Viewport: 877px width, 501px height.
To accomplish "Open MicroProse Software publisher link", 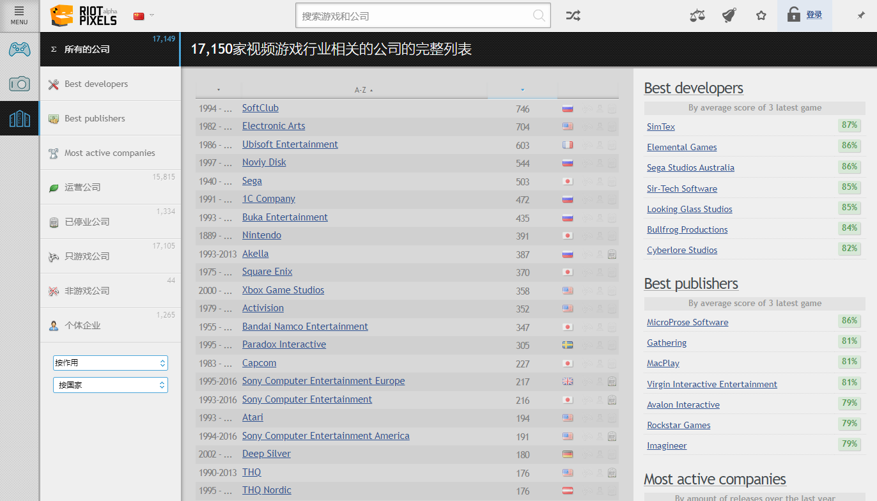I will pyautogui.click(x=688, y=322).
